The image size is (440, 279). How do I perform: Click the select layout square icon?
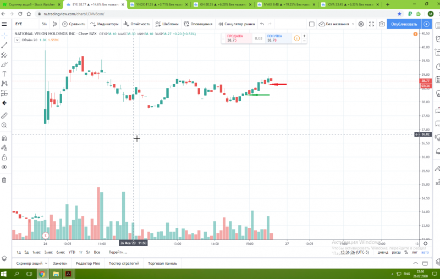[x=311, y=24]
